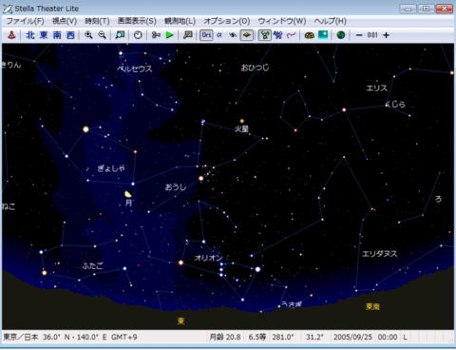This screenshot has height=350, width=456.
Task: Expand the 観測地(L) menu
Action: 180,21
